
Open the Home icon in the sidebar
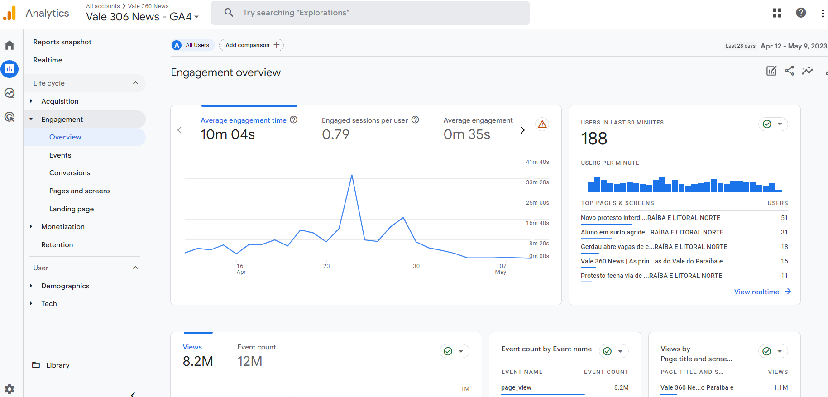coord(10,45)
